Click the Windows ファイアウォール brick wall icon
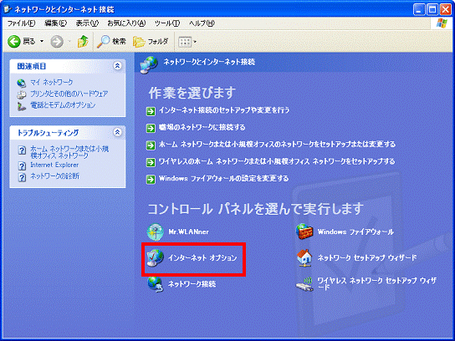Screen dimensions: 455x341 click(304, 232)
